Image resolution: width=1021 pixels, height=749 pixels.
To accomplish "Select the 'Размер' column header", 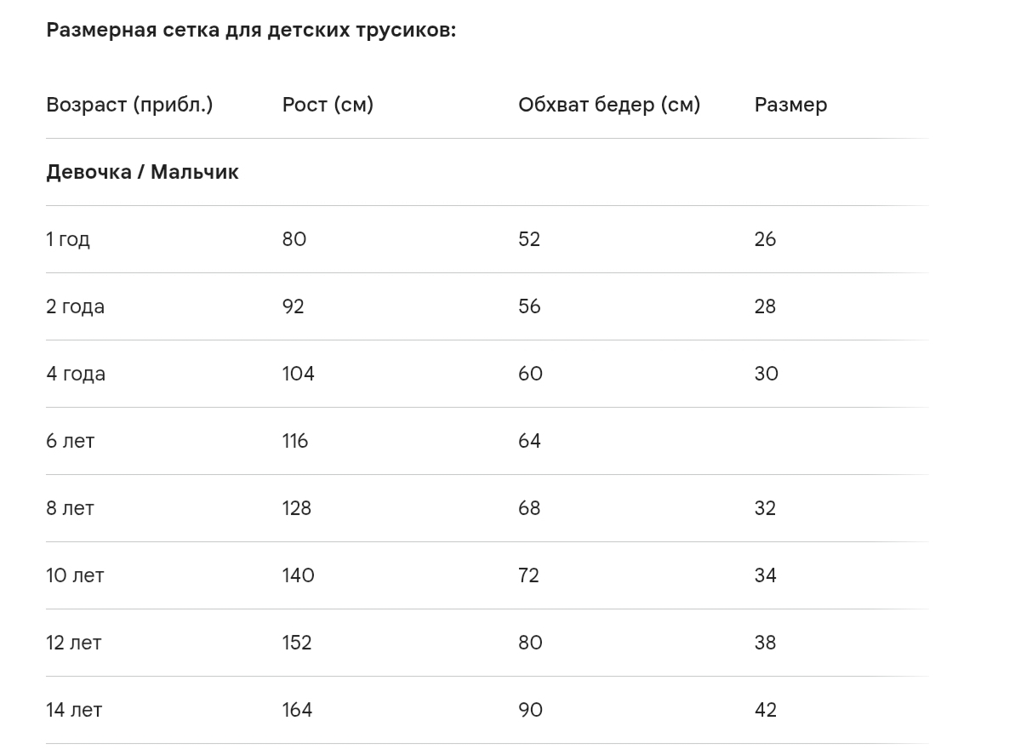I will pyautogui.click(x=790, y=105).
